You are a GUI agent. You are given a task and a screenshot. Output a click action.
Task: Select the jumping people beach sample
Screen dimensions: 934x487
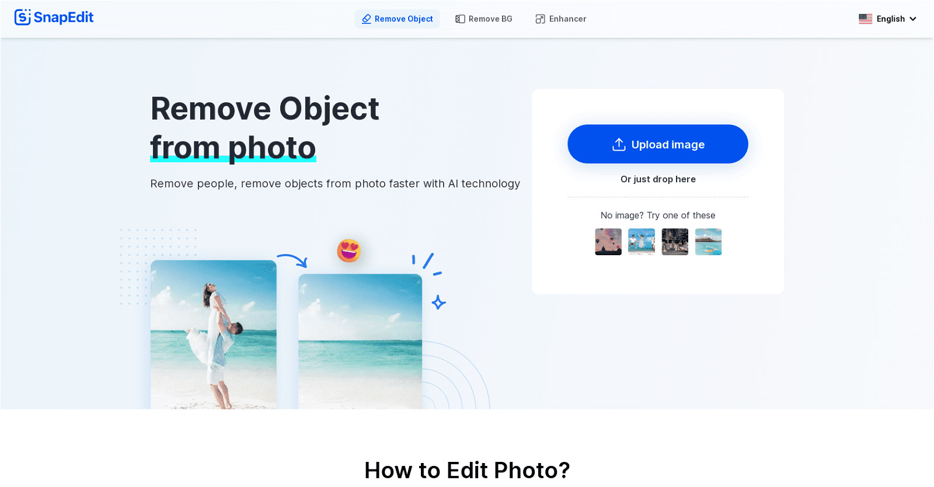point(641,242)
